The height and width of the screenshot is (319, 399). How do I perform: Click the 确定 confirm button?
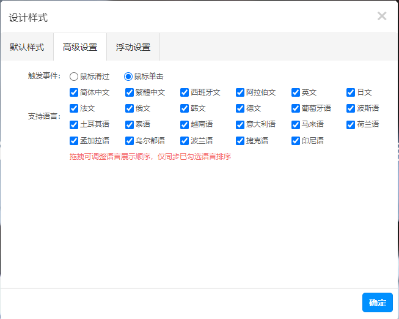click(378, 302)
